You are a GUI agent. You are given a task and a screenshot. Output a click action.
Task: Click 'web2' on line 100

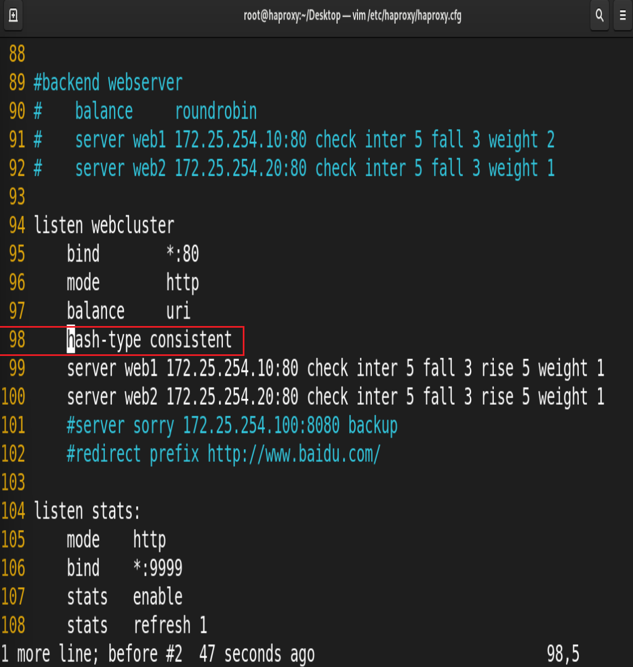141,397
